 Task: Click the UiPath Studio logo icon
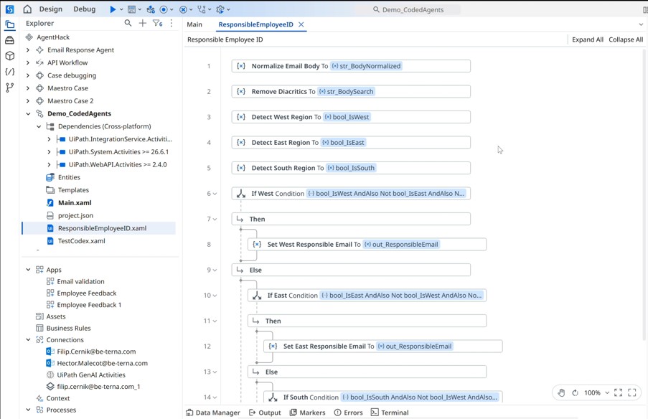coord(9,9)
